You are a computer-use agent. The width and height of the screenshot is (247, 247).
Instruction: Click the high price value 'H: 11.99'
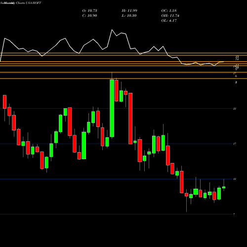129,11
